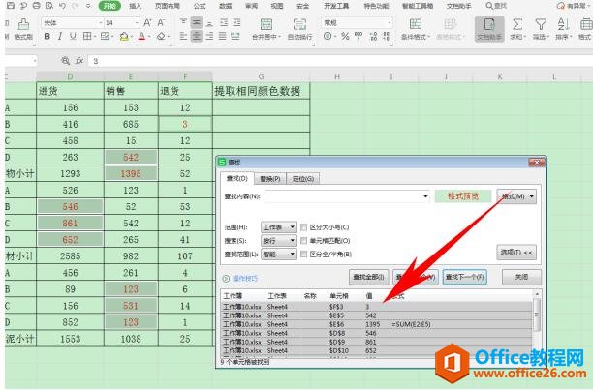593x390 pixels.
Task: Select result row with cell $E$6 value 1395
Action: (377, 324)
